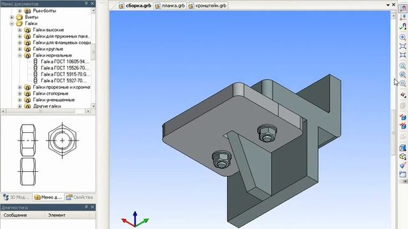Click the nut icon of Гайка ГОСТ 10605-94
Screen dimensions: 408x229
point(36,62)
